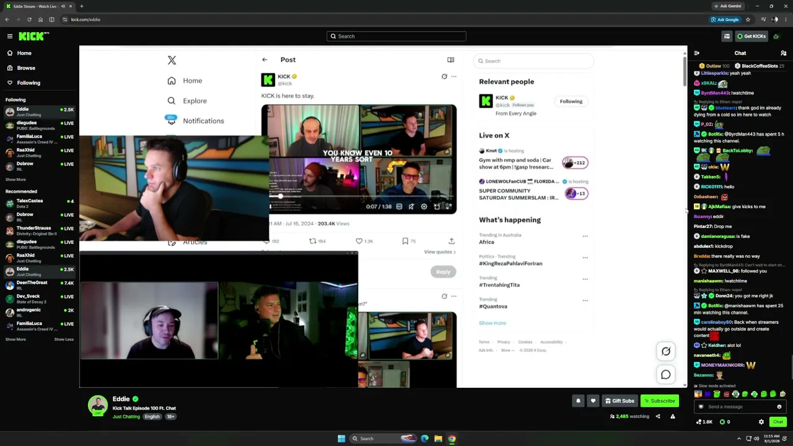Screen dimensions: 793x446
Task: Open options for Africa trending topic
Action: click(585, 236)
